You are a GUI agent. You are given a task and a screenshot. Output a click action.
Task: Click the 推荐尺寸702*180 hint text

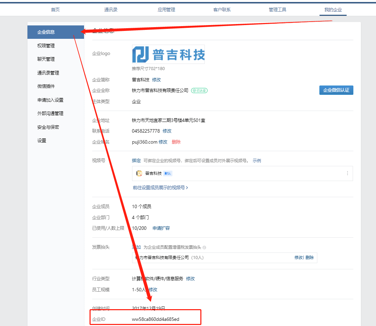tap(148, 68)
